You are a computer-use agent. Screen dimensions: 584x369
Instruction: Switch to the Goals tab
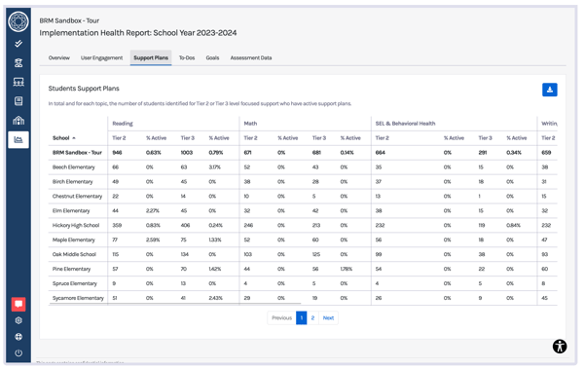click(212, 57)
